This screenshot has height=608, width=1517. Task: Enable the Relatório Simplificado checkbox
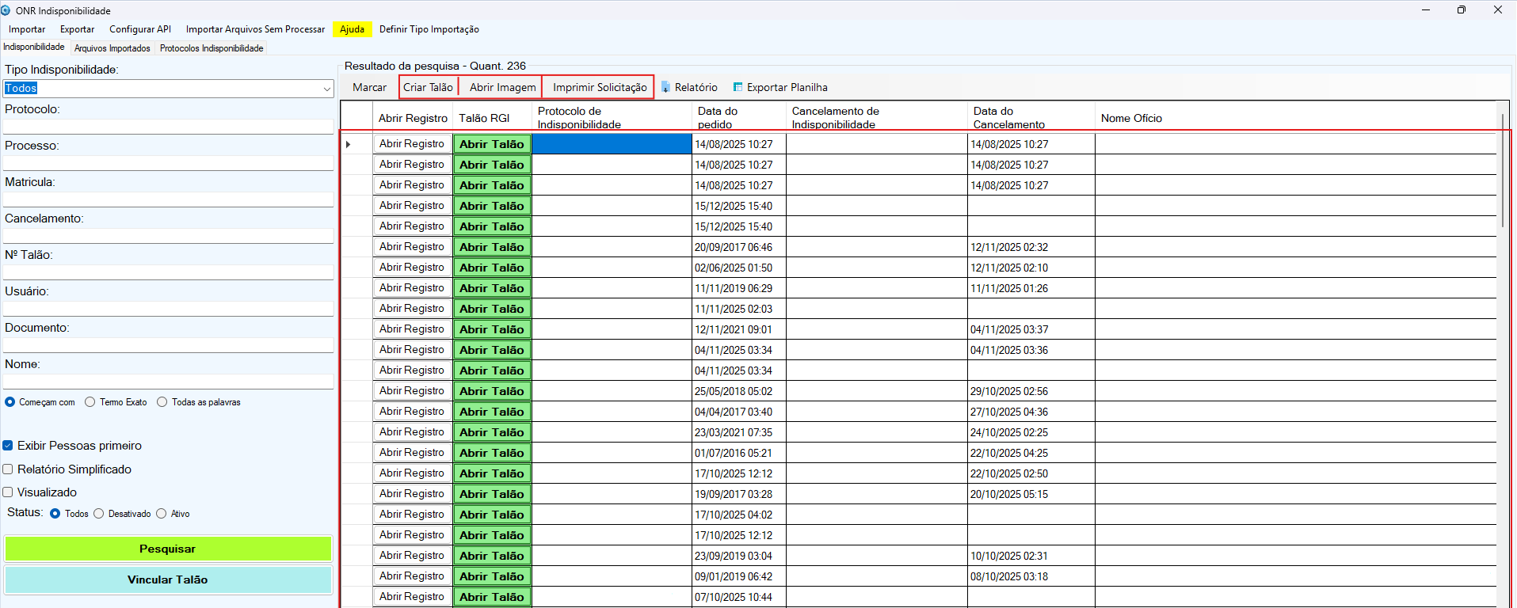[x=8, y=469]
